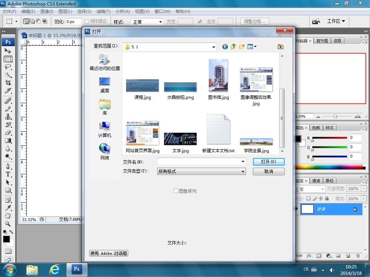The width and height of the screenshot is (370, 277).
Task: Expand the 查找范围 folder dropdown
Action: tap(214, 47)
